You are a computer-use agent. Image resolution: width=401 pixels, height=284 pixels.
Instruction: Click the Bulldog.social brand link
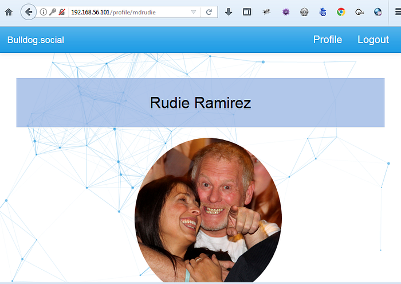pyautogui.click(x=36, y=40)
